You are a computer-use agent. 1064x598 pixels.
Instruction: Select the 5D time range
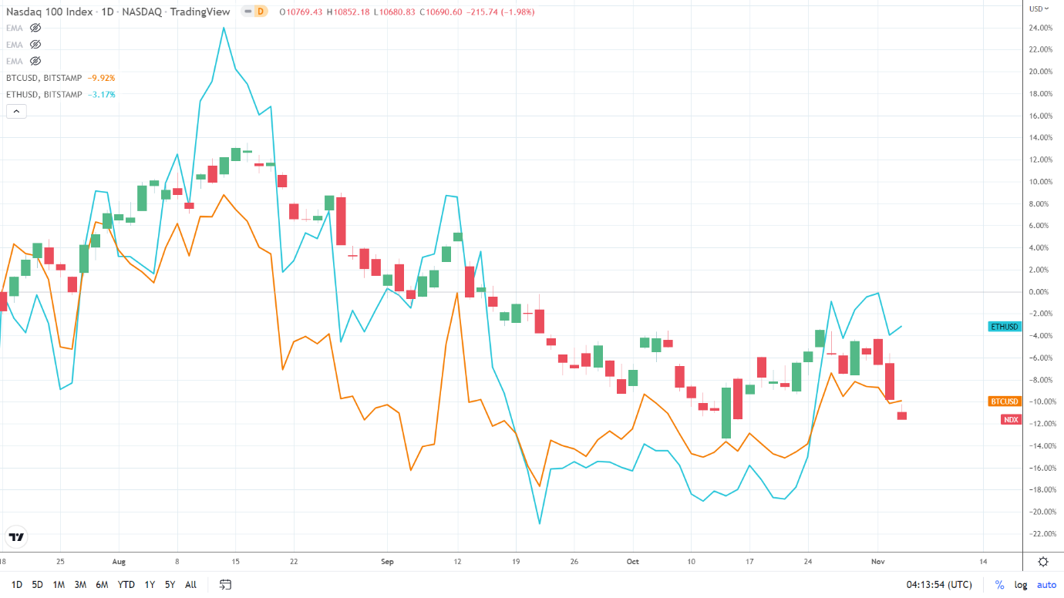[37, 585]
